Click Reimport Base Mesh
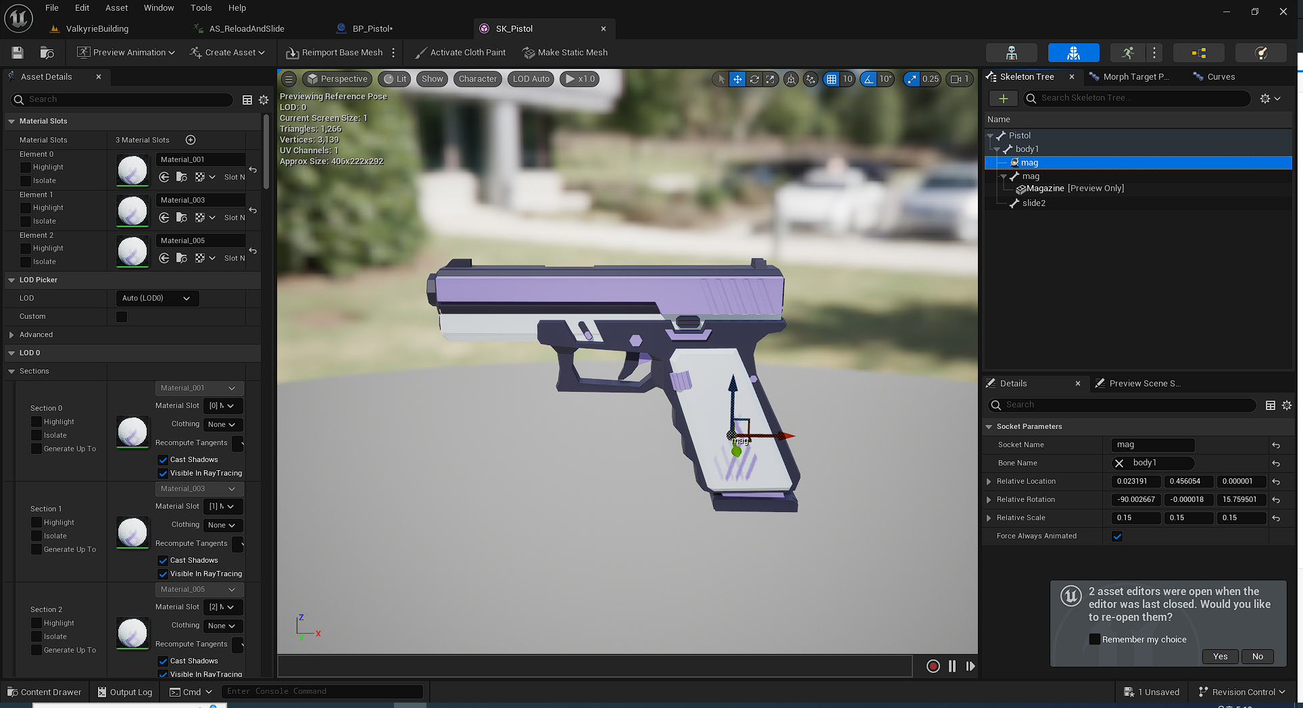 click(x=335, y=53)
